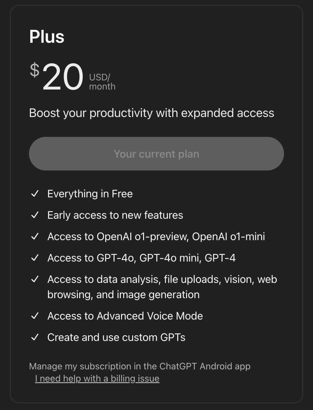Screen dimensions: 313x410
Task: Open 'I need help with a billing issue' link
Action: coord(97,379)
